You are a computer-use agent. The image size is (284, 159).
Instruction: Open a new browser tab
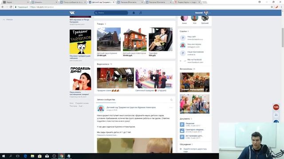(205, 2)
